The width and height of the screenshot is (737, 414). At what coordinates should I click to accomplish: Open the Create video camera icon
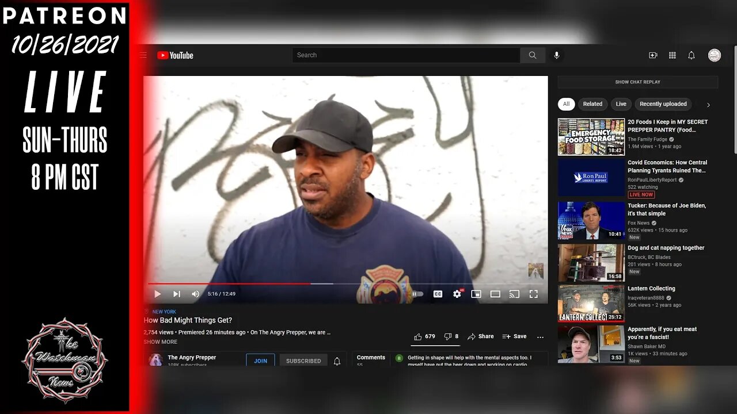(x=653, y=55)
